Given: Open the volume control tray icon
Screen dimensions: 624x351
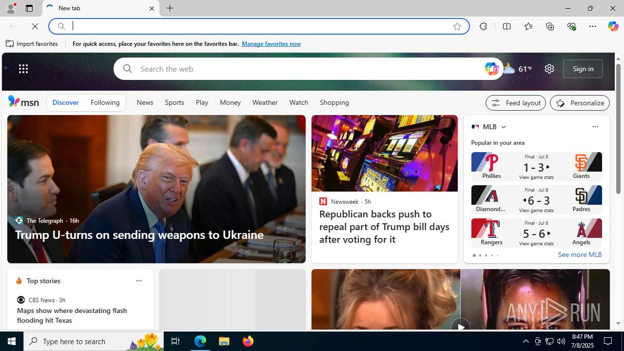Looking at the screenshot, I should [561, 341].
